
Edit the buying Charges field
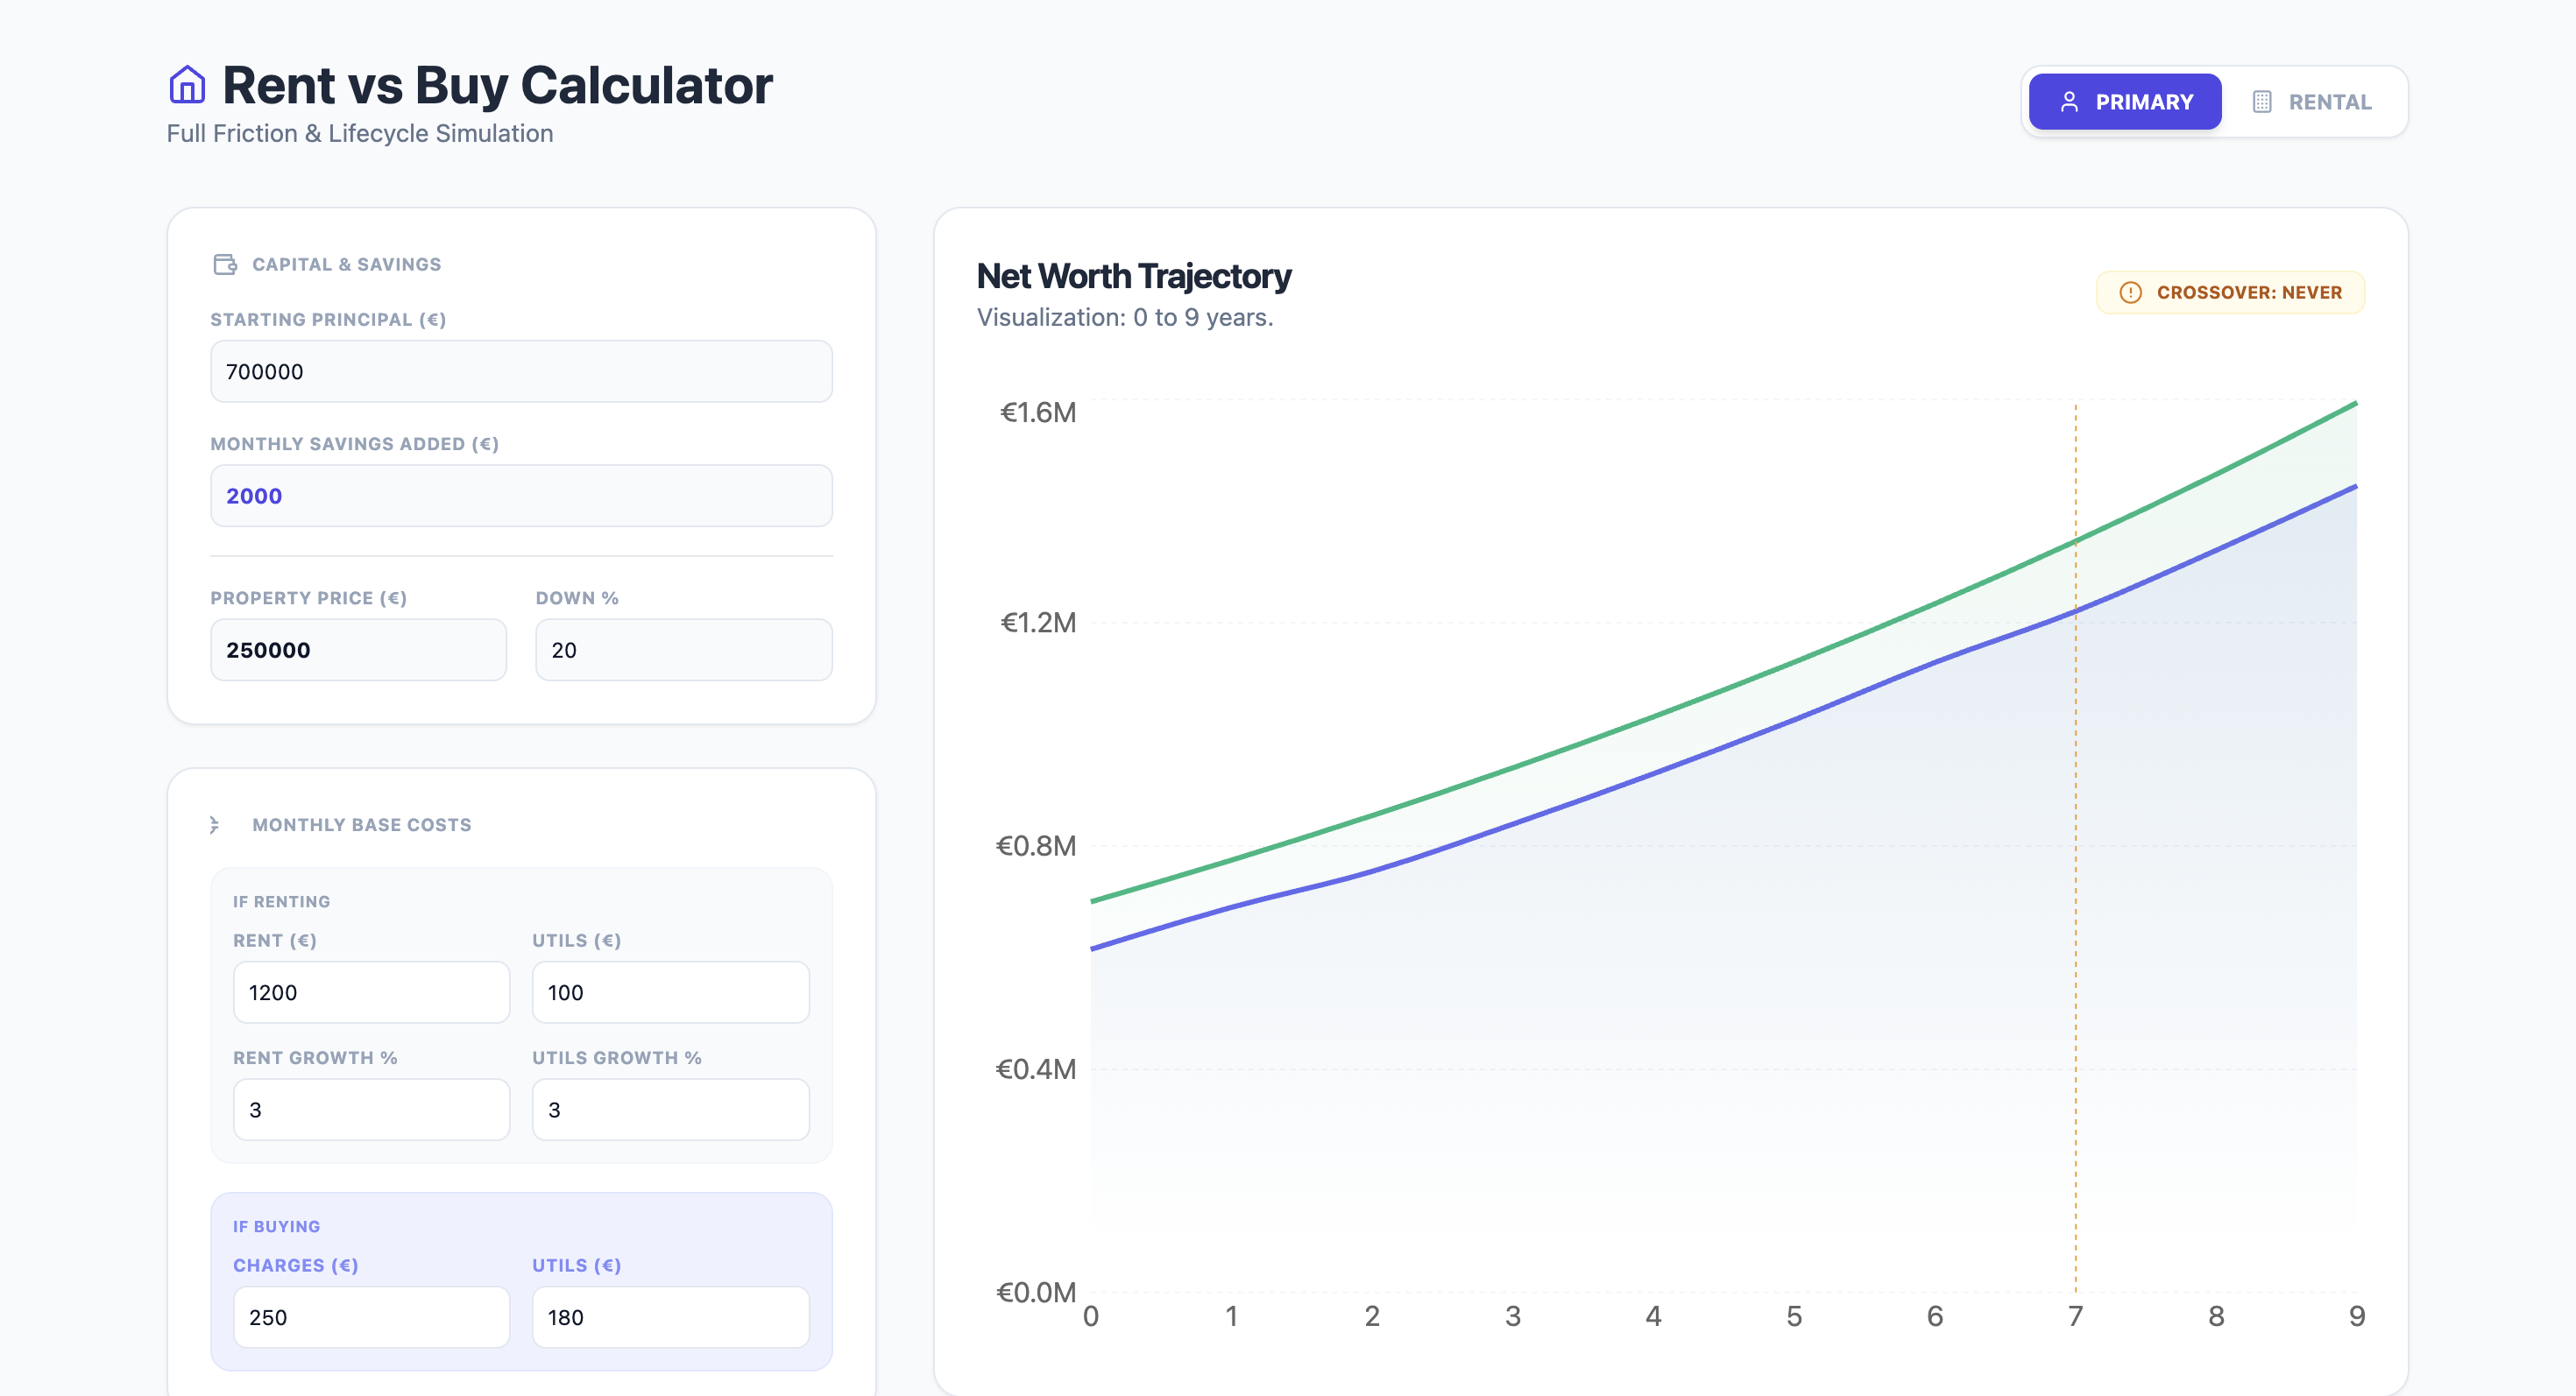point(371,1317)
